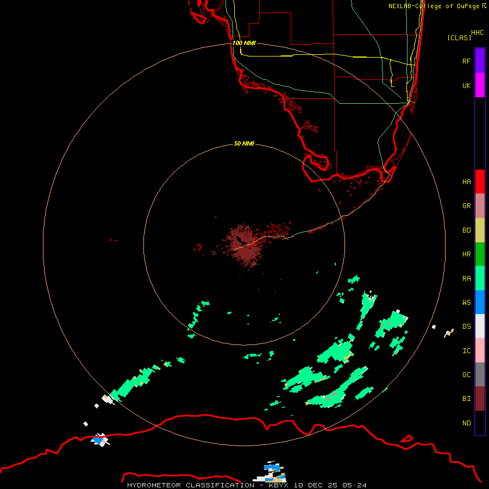This screenshot has width=489, height=489.
Task: Select the GR legend color block
Action: [480, 206]
